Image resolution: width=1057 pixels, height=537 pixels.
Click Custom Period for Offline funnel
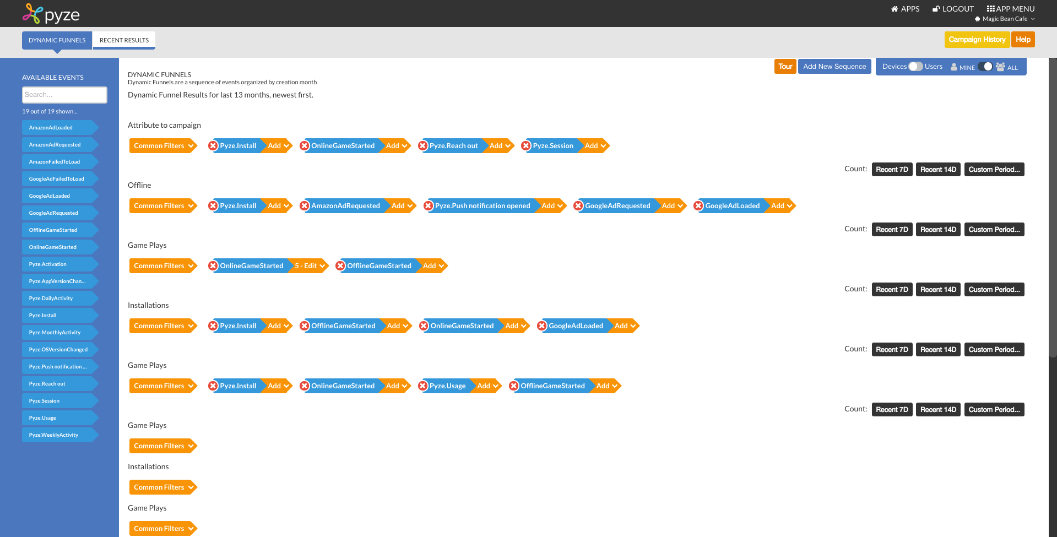point(994,230)
